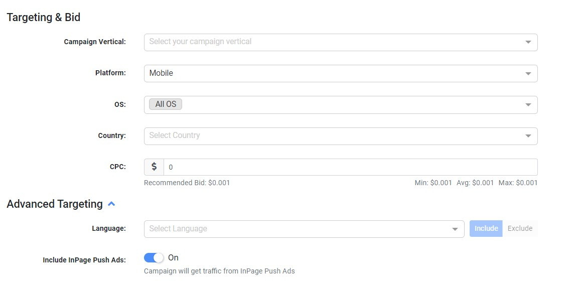
Task: Click the Language dropdown caret arrow
Action: point(455,229)
